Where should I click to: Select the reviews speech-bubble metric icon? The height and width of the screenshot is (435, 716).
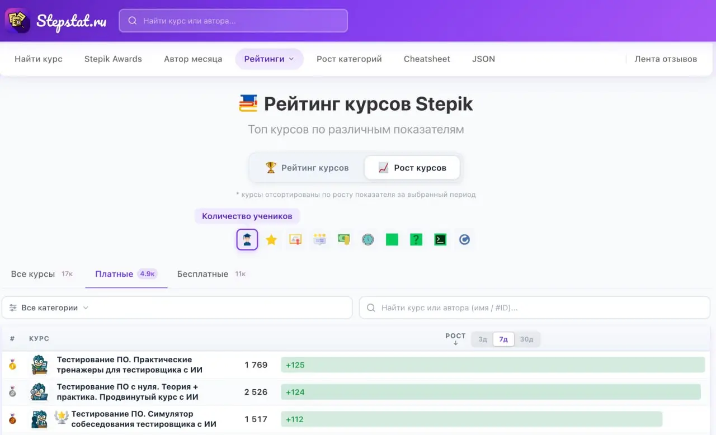coord(319,239)
